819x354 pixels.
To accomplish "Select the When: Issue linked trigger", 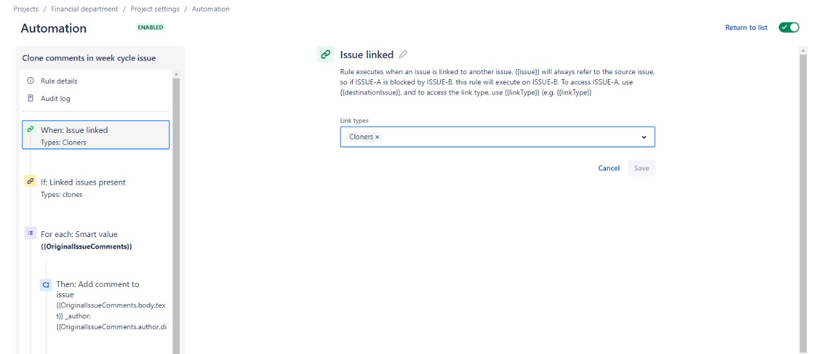I will 96,135.
